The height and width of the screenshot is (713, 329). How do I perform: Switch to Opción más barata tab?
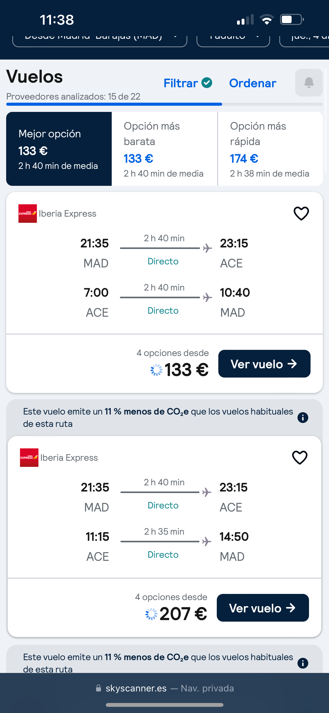click(164, 149)
